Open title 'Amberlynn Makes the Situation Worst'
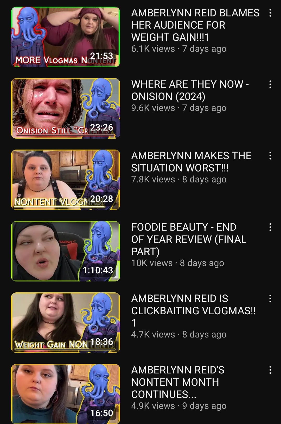The width and height of the screenshot is (281, 424). tap(191, 162)
